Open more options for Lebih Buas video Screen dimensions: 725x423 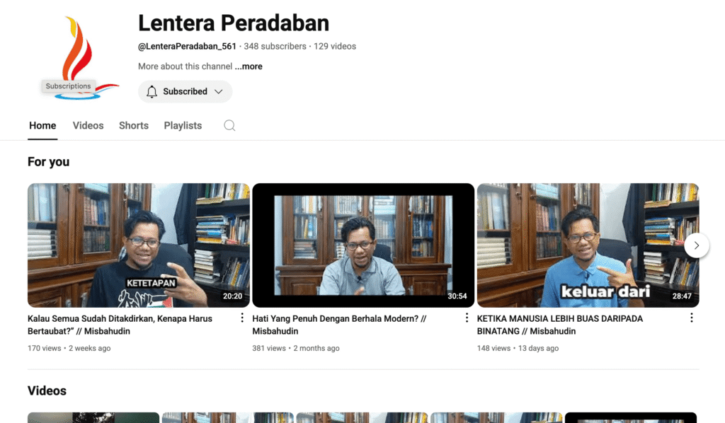pos(691,318)
